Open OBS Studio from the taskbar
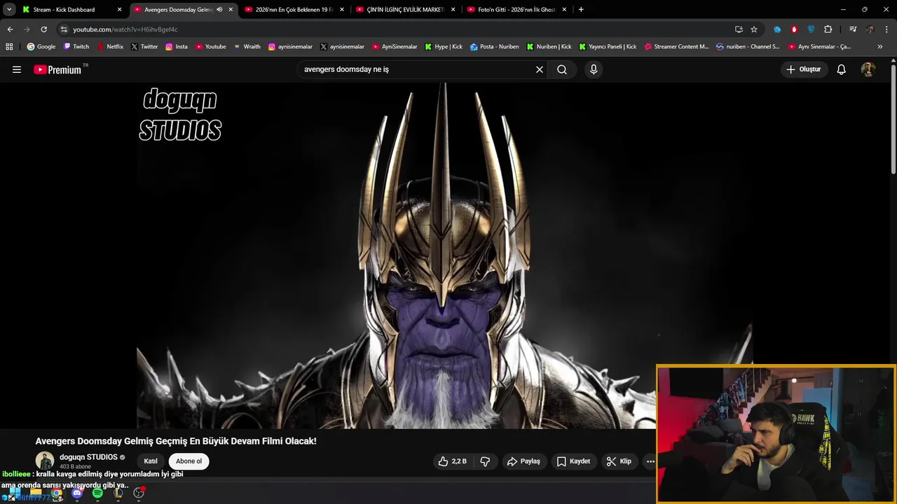The image size is (897, 504). point(139,493)
